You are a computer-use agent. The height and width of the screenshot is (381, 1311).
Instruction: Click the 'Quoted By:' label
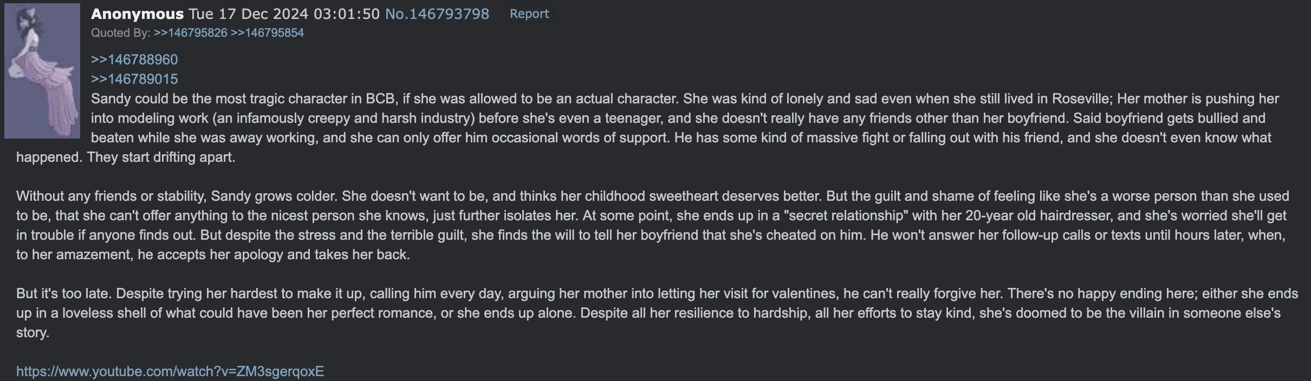point(121,32)
